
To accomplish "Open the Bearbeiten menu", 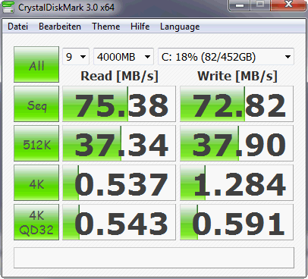I will 60,27.
